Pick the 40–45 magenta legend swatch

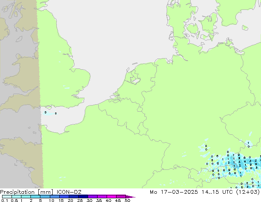[x=112, y=197]
